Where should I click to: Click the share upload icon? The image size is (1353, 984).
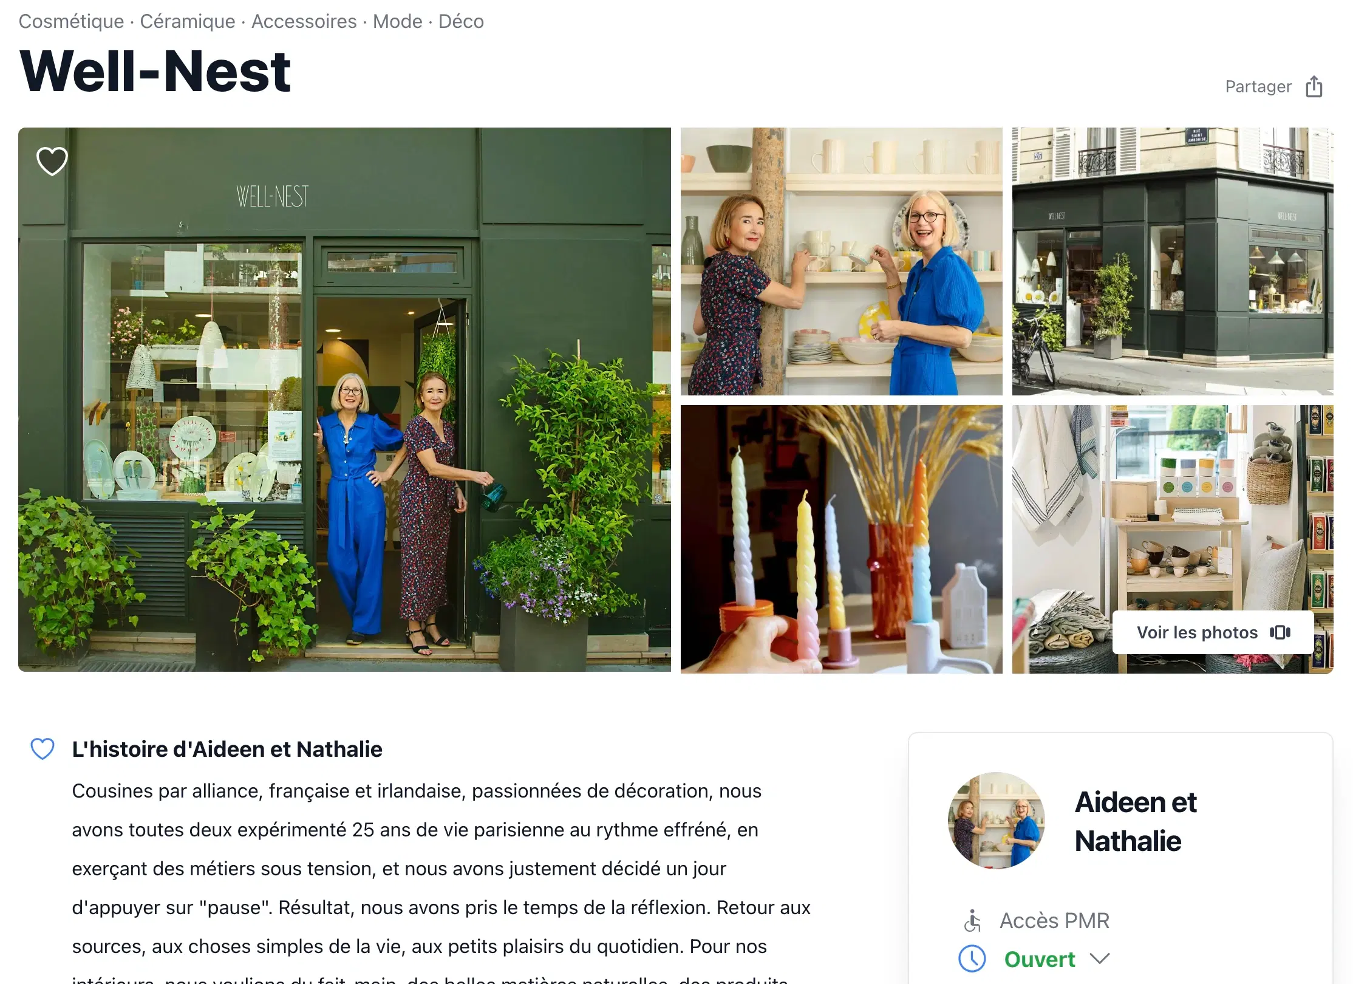(1314, 86)
